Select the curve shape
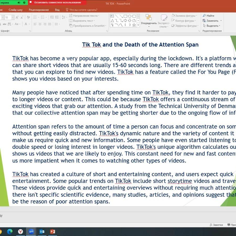The width and height of the screenshot is (236, 236). (121, 25)
